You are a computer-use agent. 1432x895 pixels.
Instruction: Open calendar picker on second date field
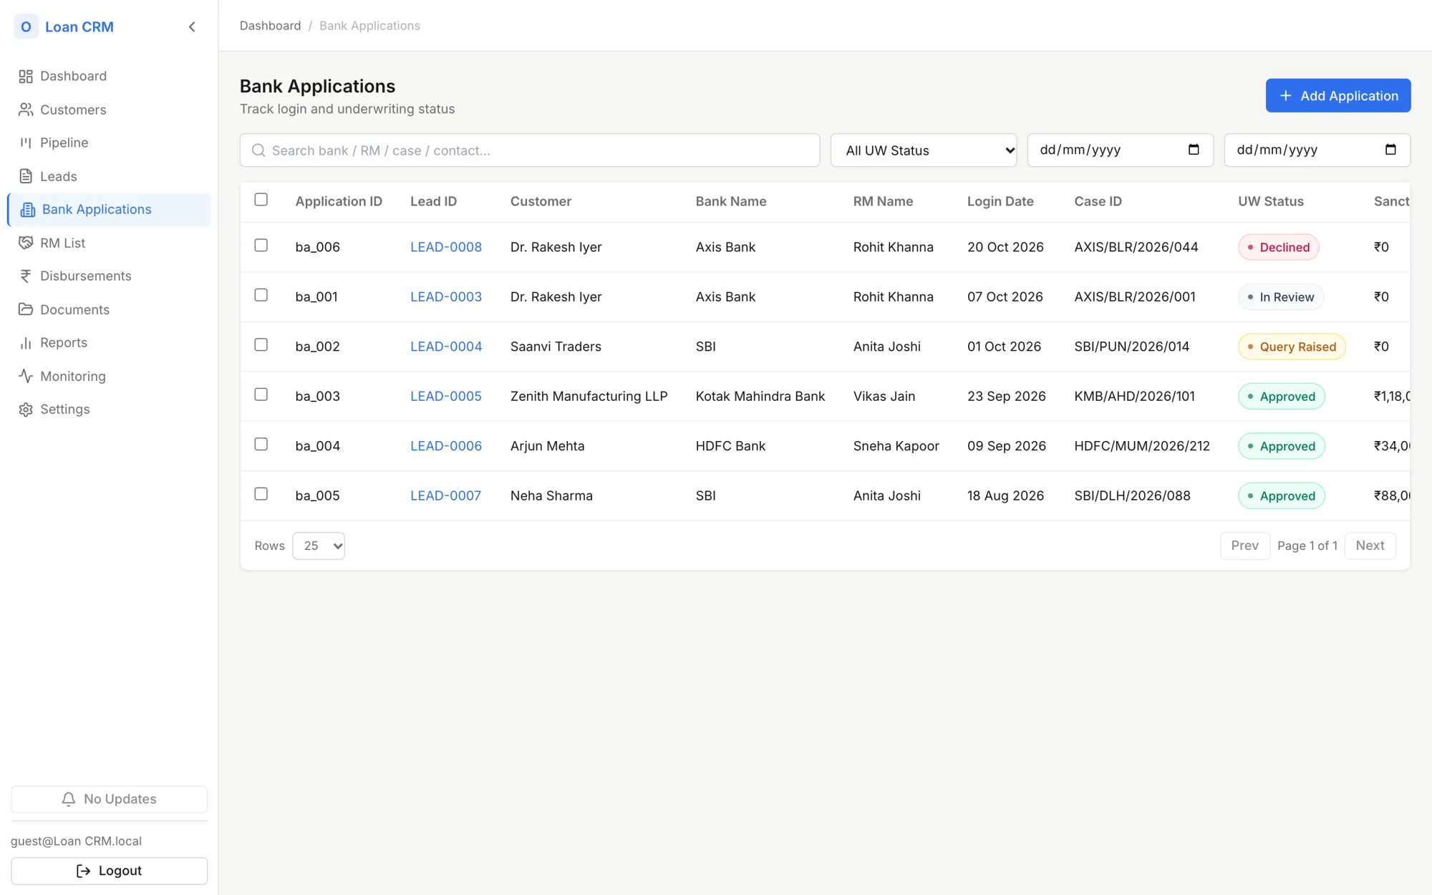(1390, 150)
